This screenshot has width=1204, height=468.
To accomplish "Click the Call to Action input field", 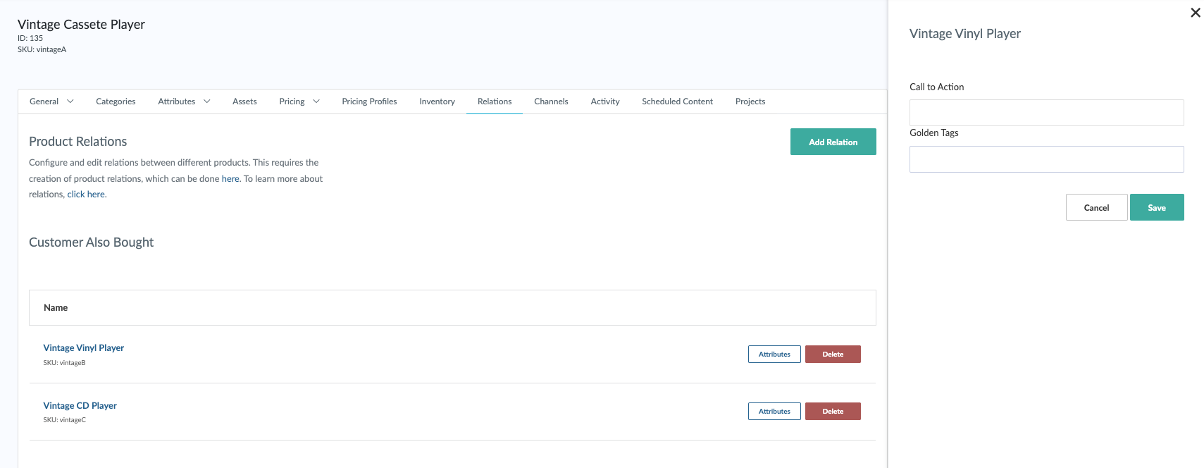I will click(1046, 113).
